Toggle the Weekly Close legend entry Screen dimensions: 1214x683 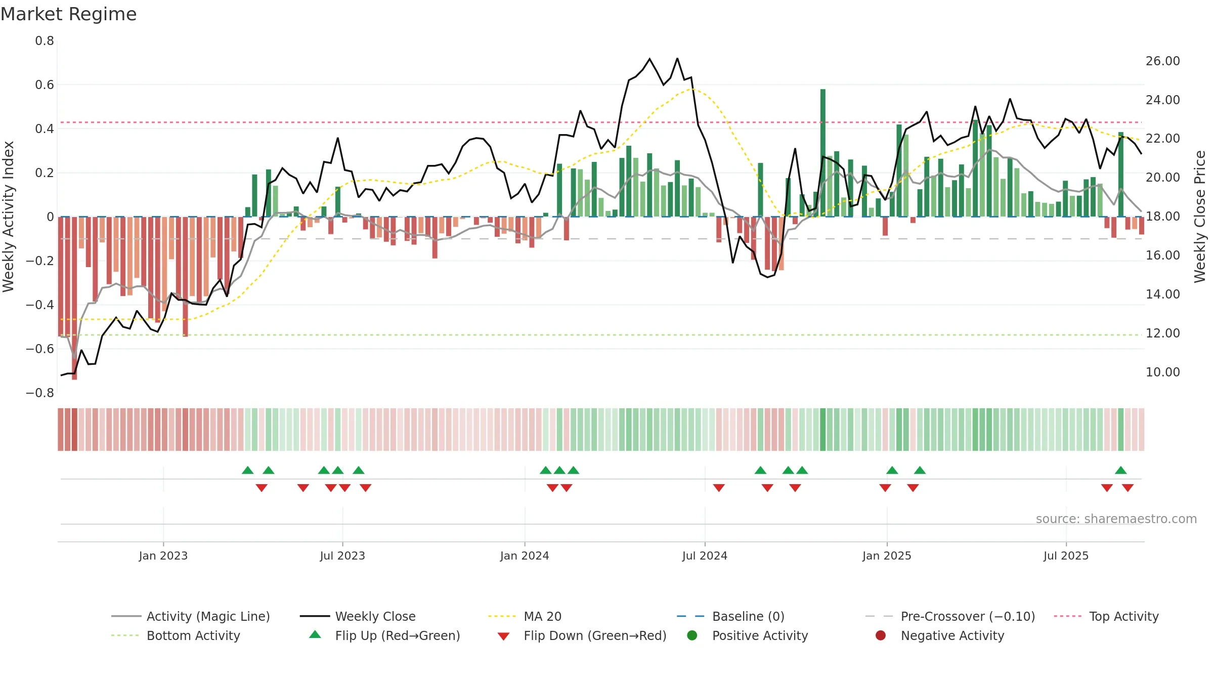point(358,616)
